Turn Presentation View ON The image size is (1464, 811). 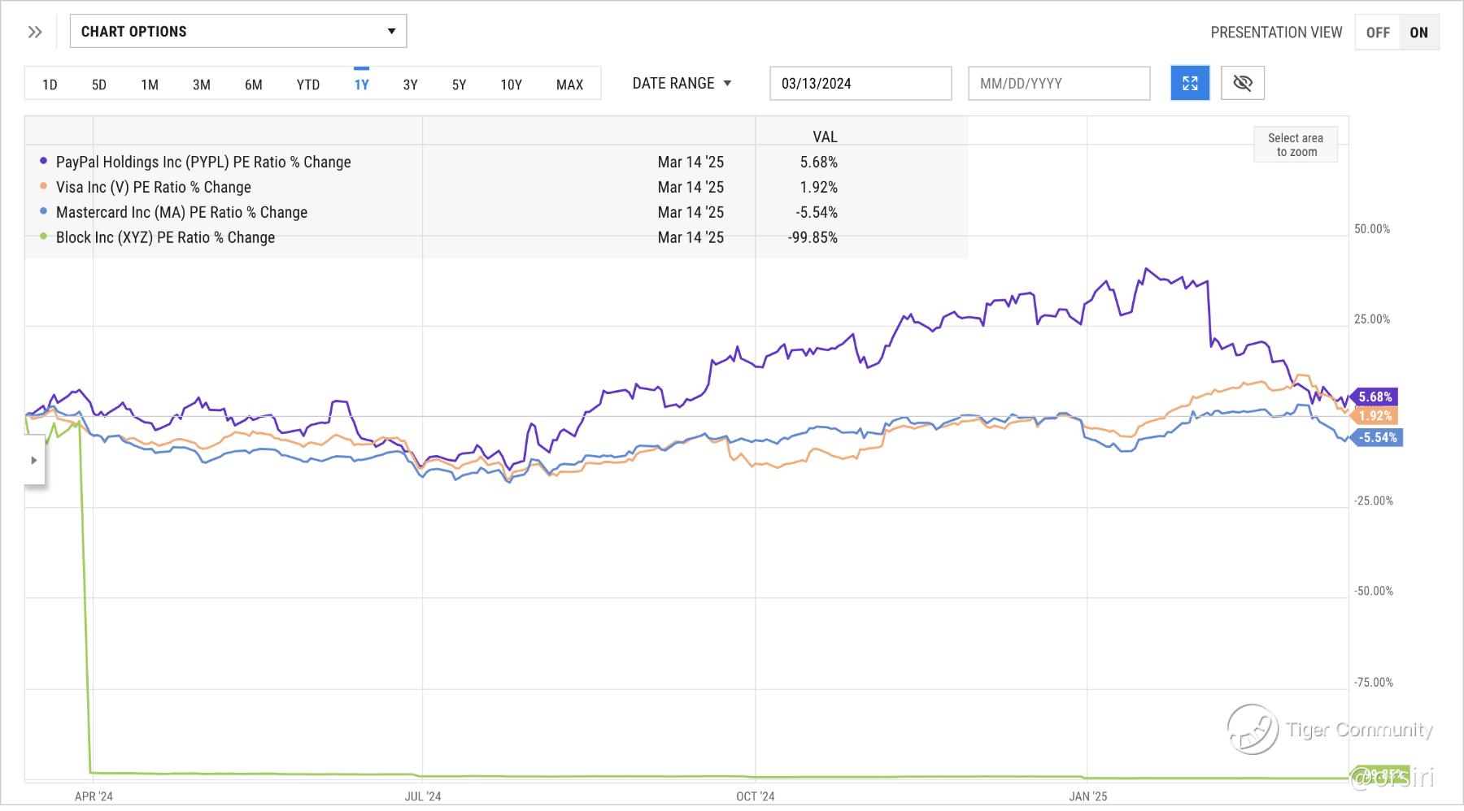click(x=1418, y=33)
